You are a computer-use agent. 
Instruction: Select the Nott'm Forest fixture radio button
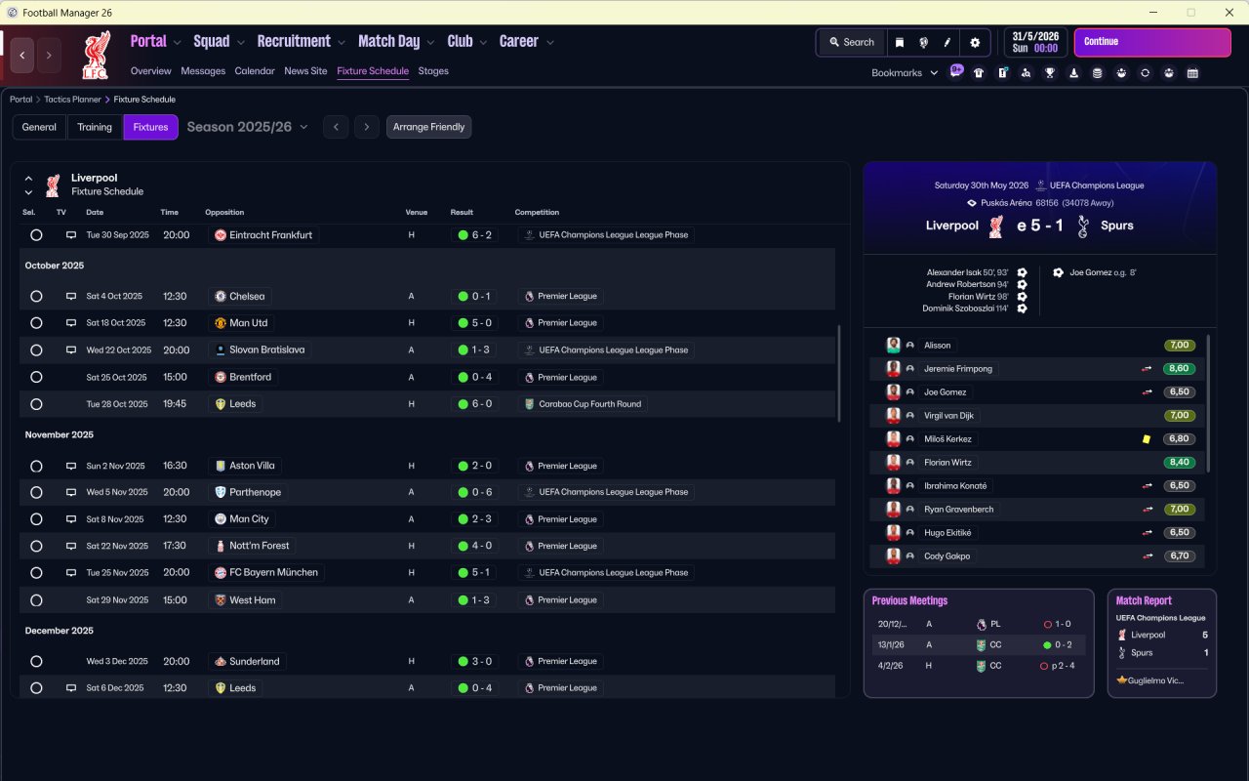click(x=36, y=547)
